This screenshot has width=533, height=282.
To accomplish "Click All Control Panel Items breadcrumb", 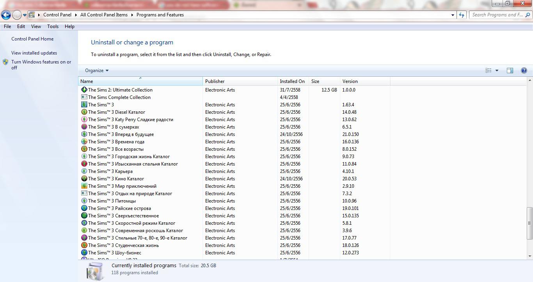I will point(104,15).
